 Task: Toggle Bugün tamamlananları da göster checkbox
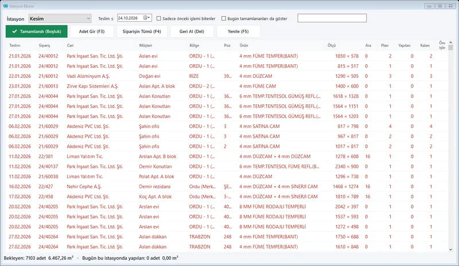[x=224, y=18]
